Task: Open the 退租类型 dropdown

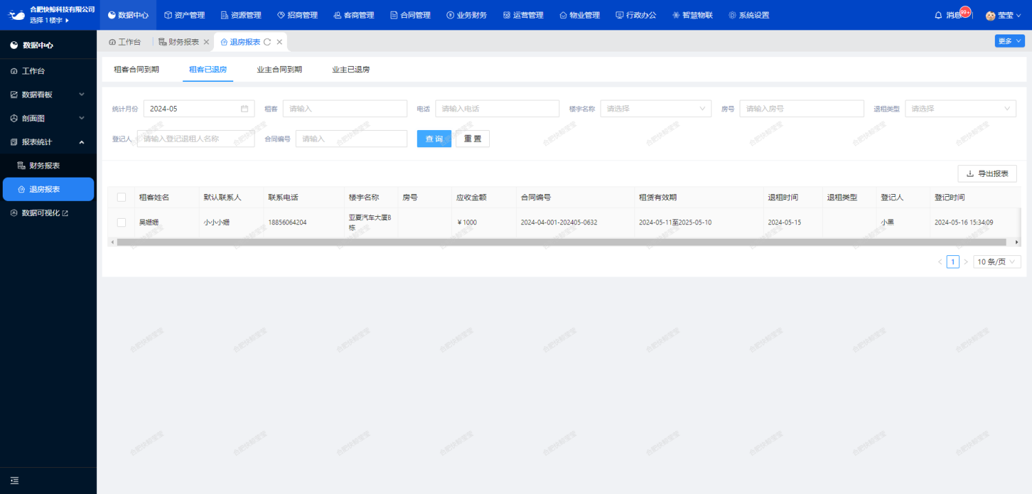Action: point(960,109)
